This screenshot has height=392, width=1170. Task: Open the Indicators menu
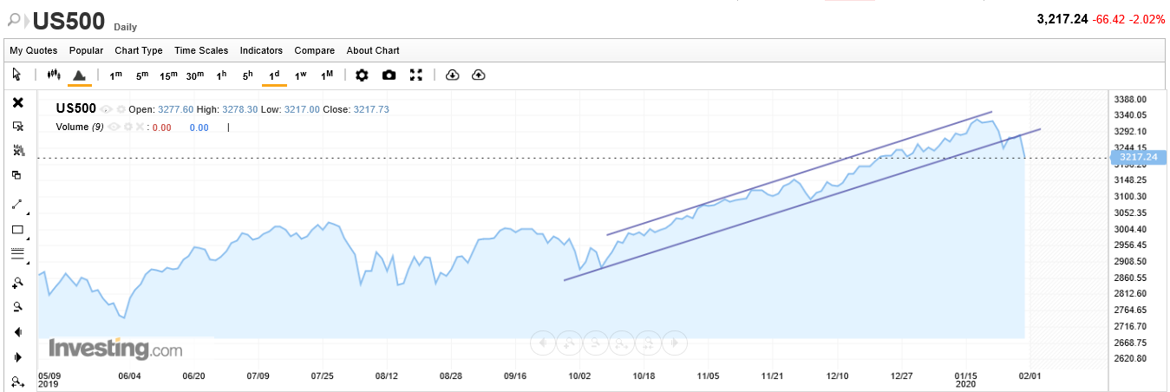261,50
